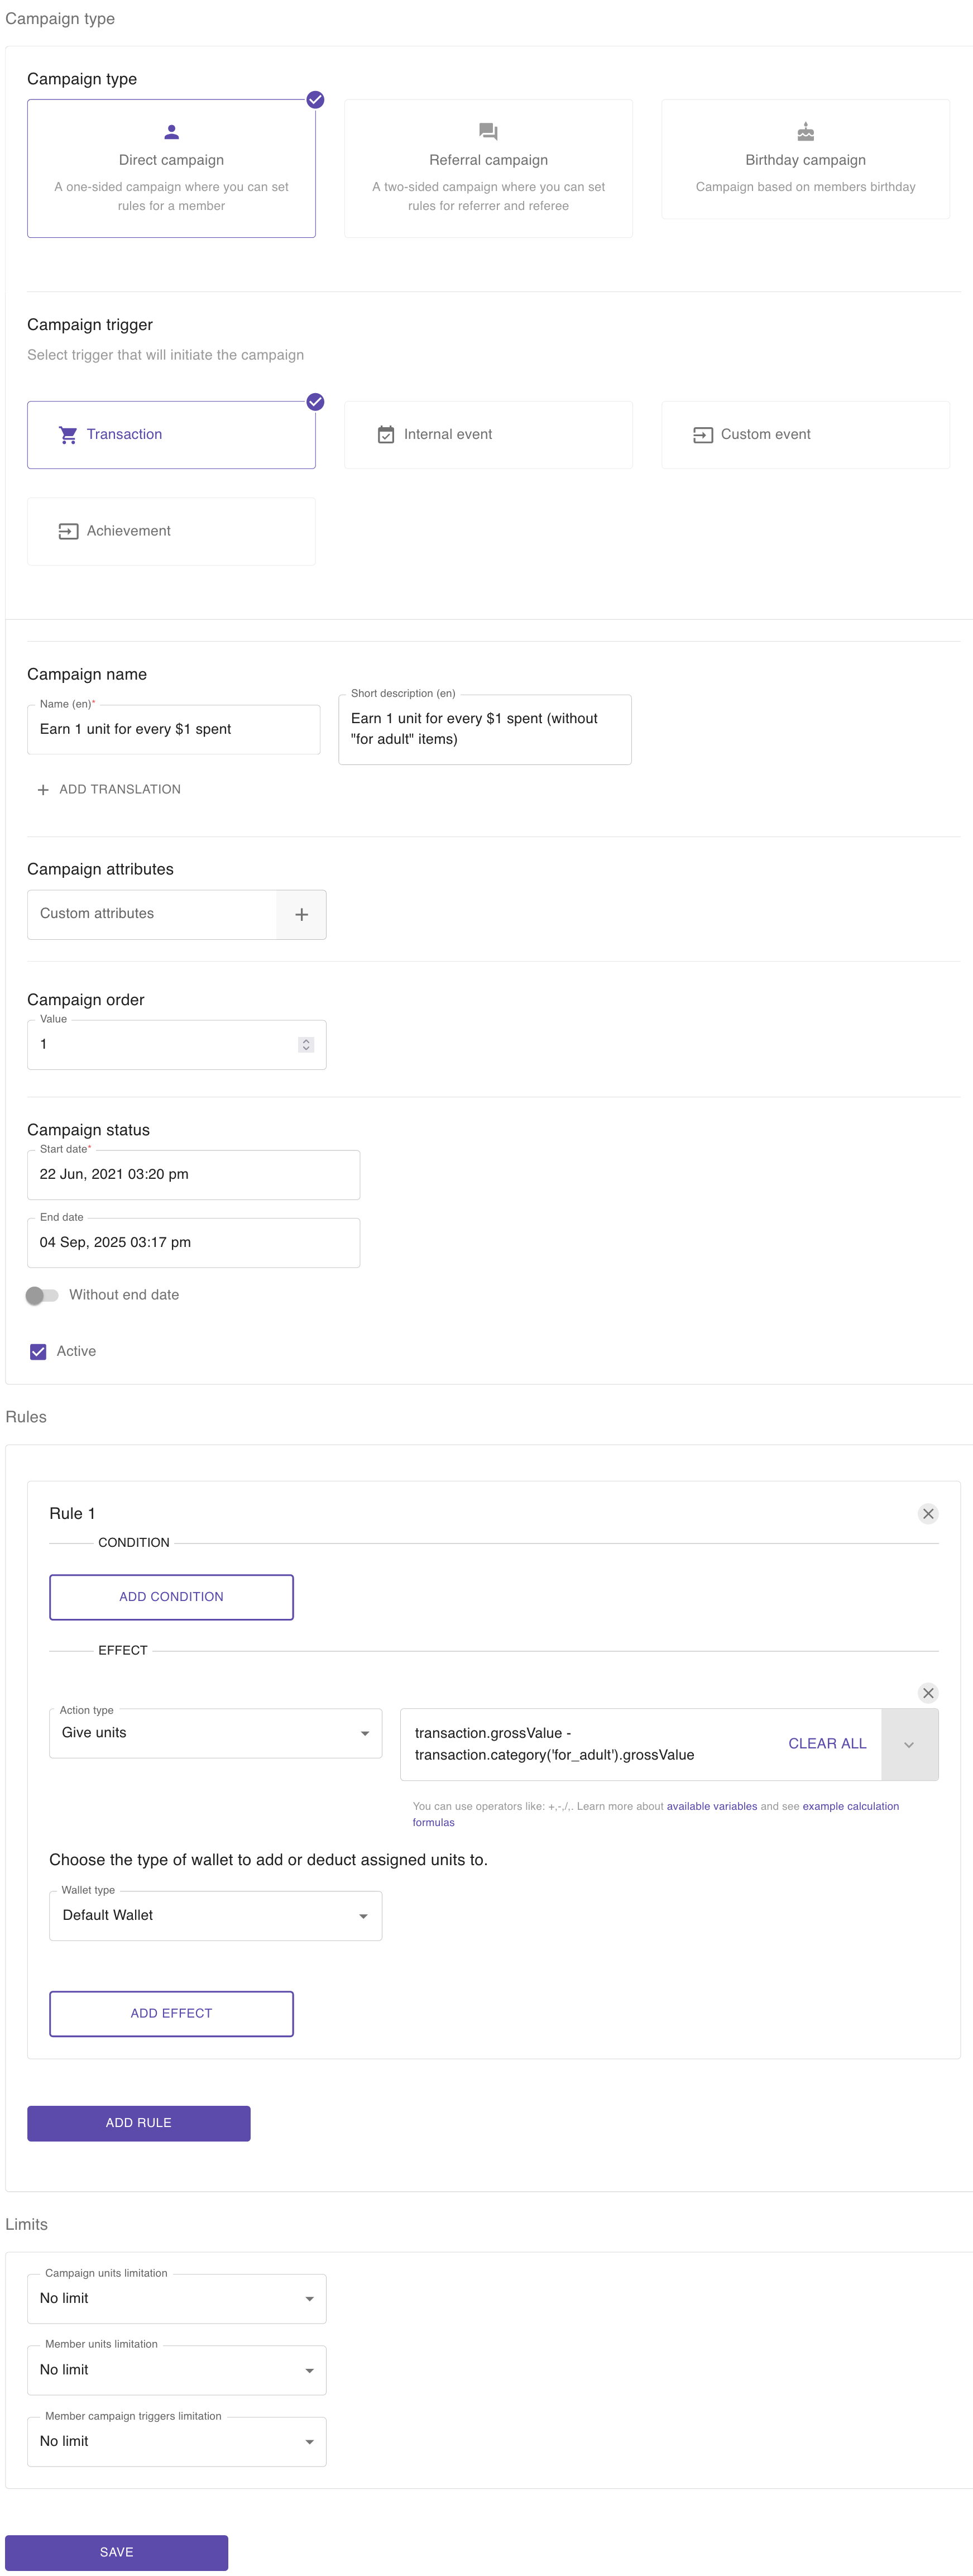The image size is (973, 2576).
Task: Add a custom attribute with plus icon
Action: (x=301, y=914)
